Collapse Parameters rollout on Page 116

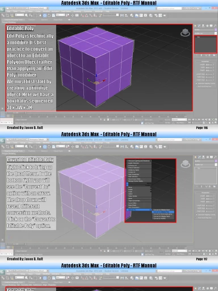coord(205,61)
